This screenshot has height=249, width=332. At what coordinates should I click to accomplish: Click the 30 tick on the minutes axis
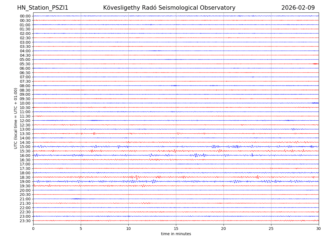(x=319, y=229)
